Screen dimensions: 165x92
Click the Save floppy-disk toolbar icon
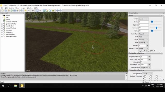(14, 10)
